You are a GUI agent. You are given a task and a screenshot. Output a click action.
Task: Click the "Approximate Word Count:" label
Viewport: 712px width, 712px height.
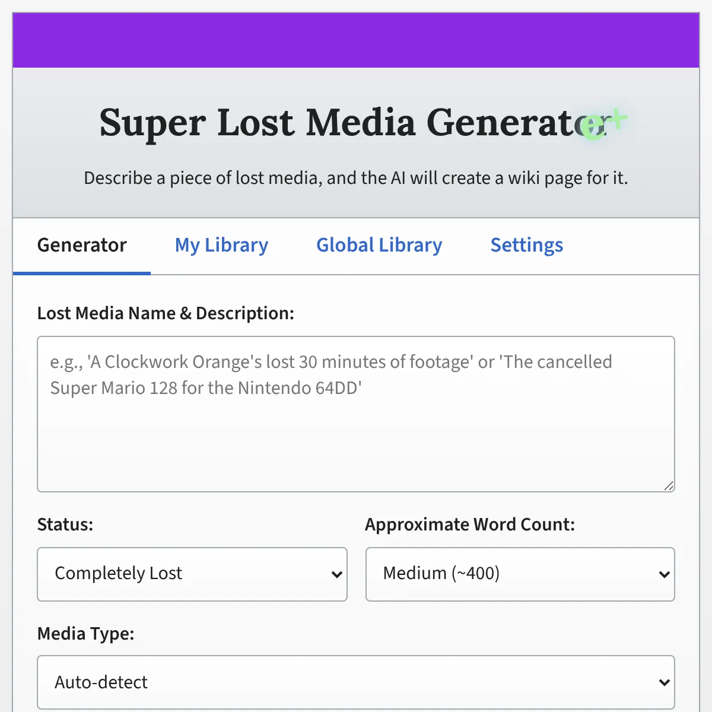[x=470, y=525]
